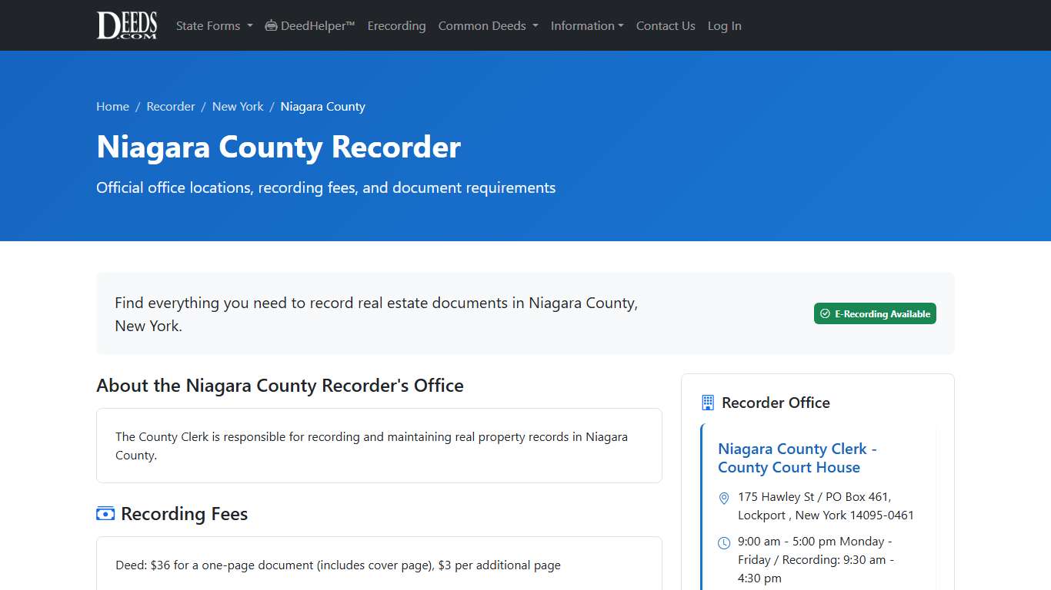Click the map pin icon near the address

pyautogui.click(x=723, y=498)
